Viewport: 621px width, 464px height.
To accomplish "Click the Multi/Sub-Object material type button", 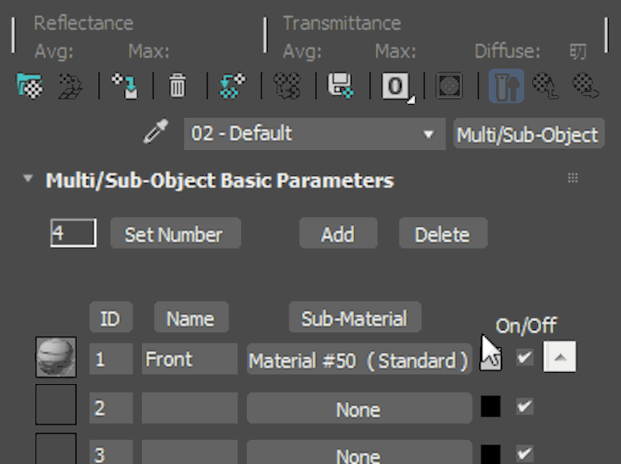I will click(x=527, y=135).
